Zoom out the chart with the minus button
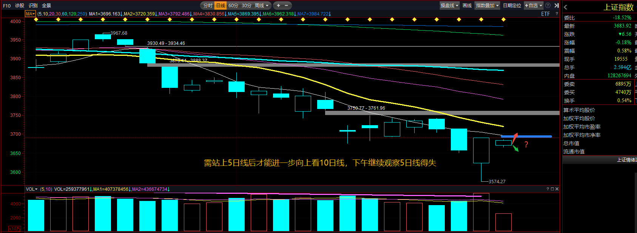Viewport: 637px width, 233px height. (x=287, y=5)
